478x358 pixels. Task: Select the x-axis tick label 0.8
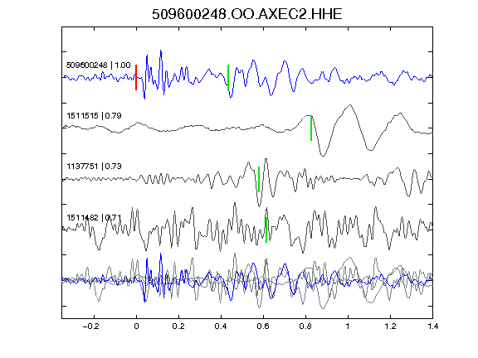(305, 327)
